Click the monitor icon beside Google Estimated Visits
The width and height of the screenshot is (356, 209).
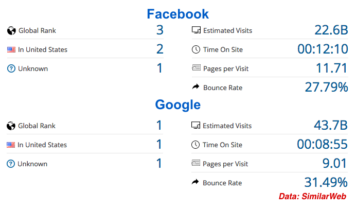coord(195,126)
